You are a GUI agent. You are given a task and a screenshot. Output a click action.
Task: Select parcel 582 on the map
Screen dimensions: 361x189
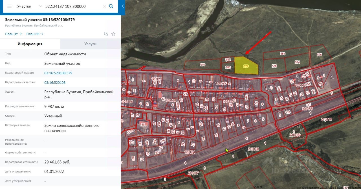pos(228,60)
